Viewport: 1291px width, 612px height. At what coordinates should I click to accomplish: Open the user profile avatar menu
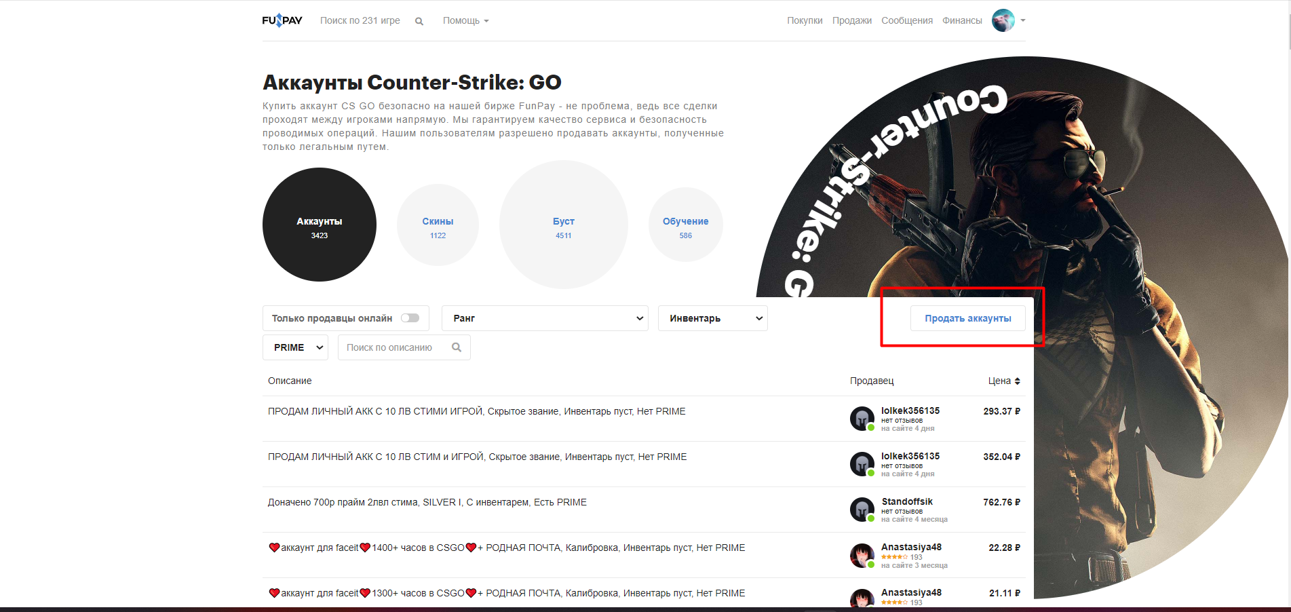click(1003, 20)
